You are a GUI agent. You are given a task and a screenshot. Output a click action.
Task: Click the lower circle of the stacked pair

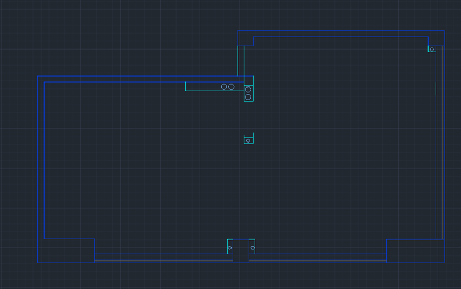click(248, 97)
